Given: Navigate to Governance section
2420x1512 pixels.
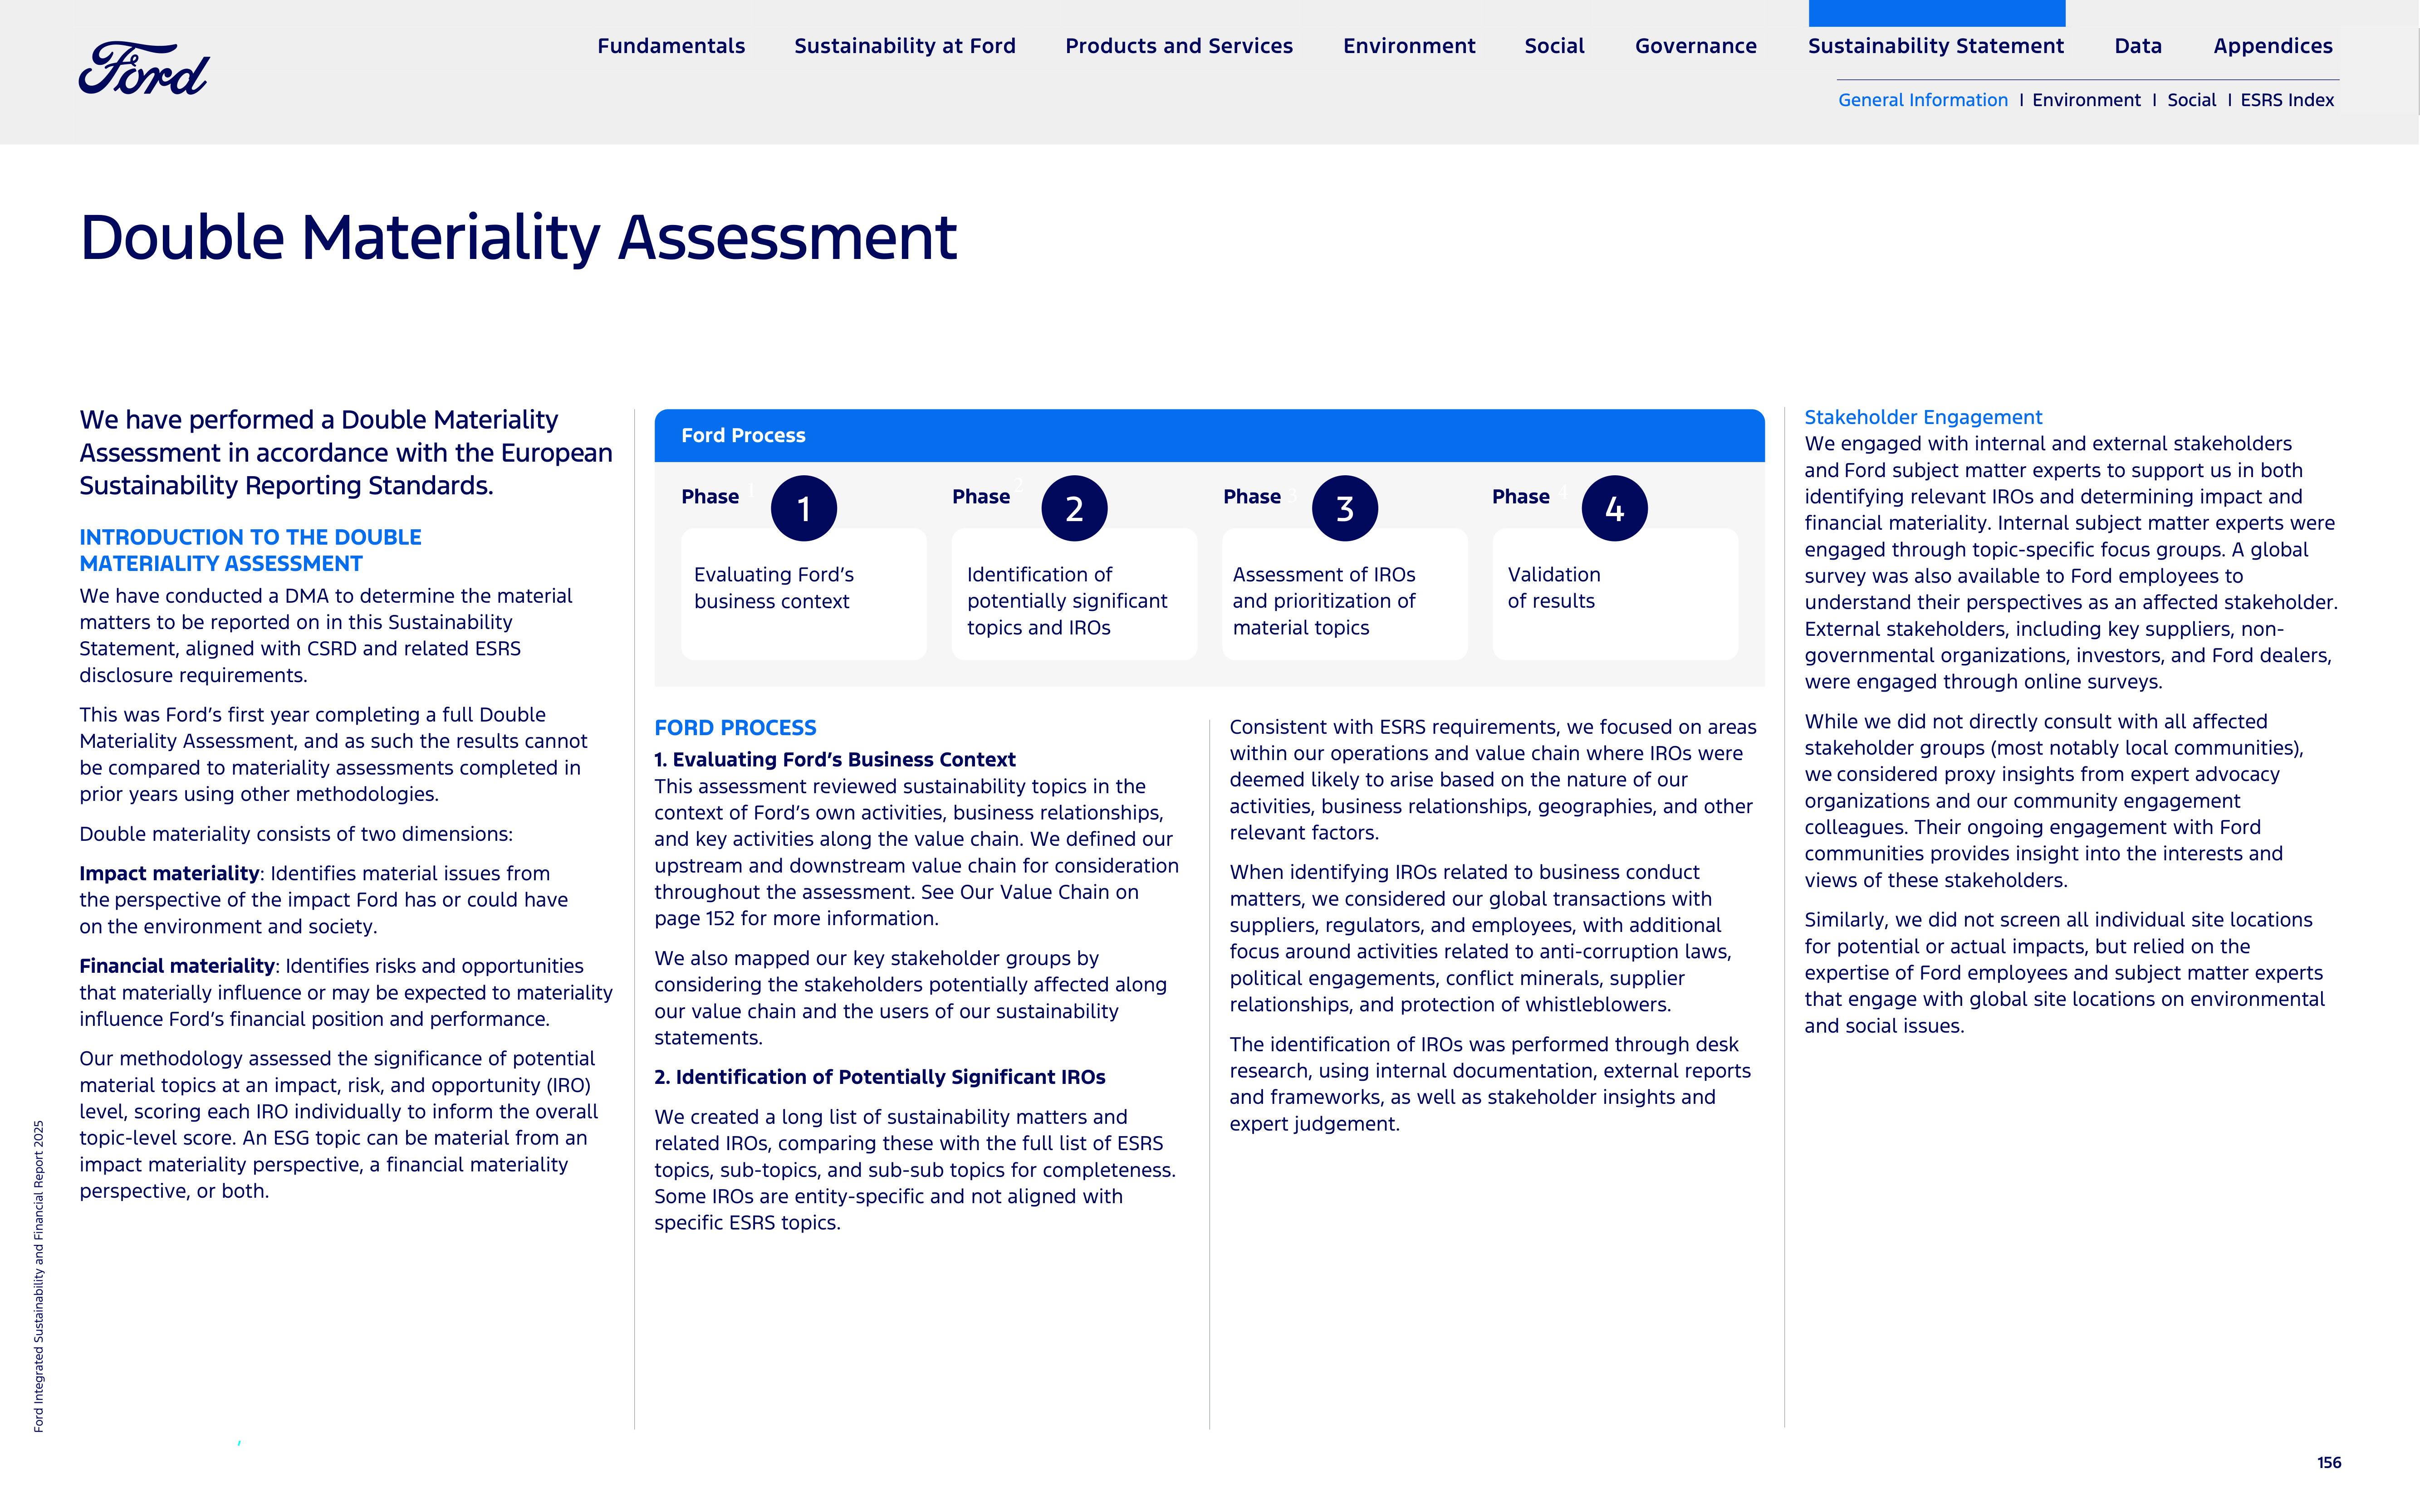Looking at the screenshot, I should point(1696,46).
